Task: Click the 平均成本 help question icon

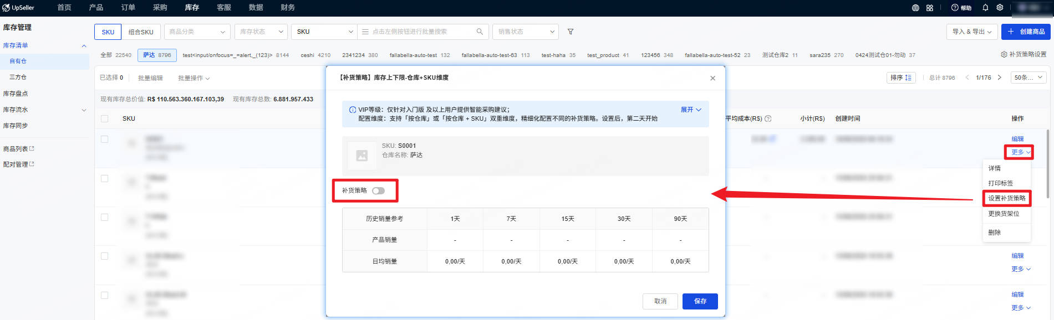Action: (x=768, y=118)
